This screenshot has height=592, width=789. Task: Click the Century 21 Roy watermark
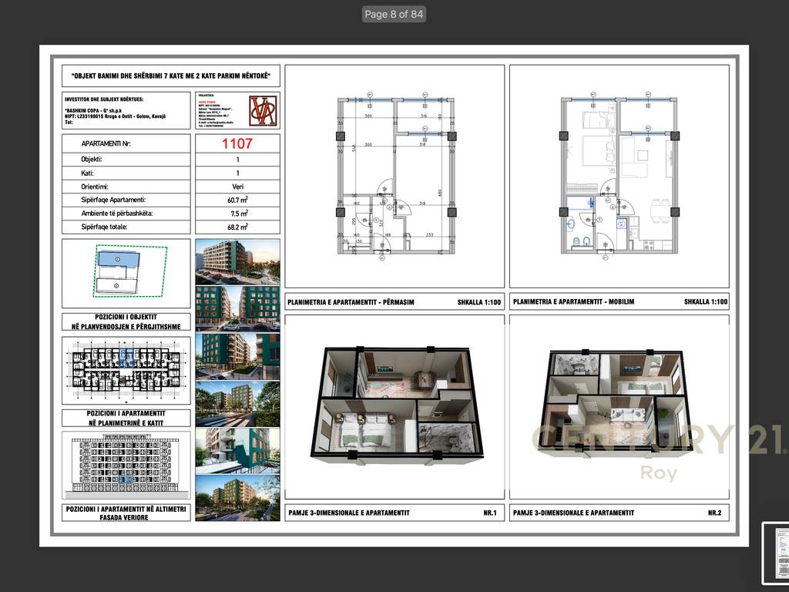pyautogui.click(x=659, y=451)
